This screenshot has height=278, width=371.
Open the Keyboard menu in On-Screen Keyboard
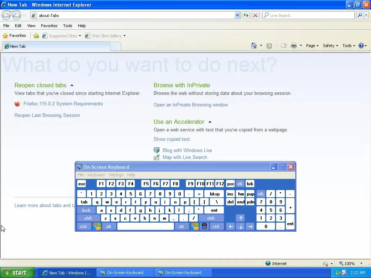pos(96,175)
